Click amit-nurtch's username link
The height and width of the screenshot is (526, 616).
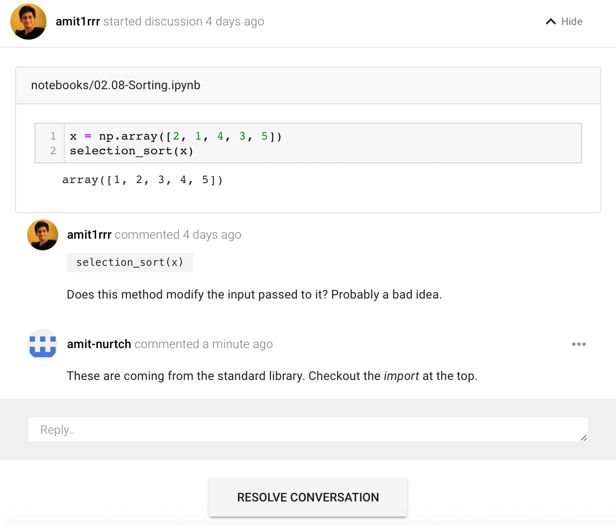tap(99, 344)
